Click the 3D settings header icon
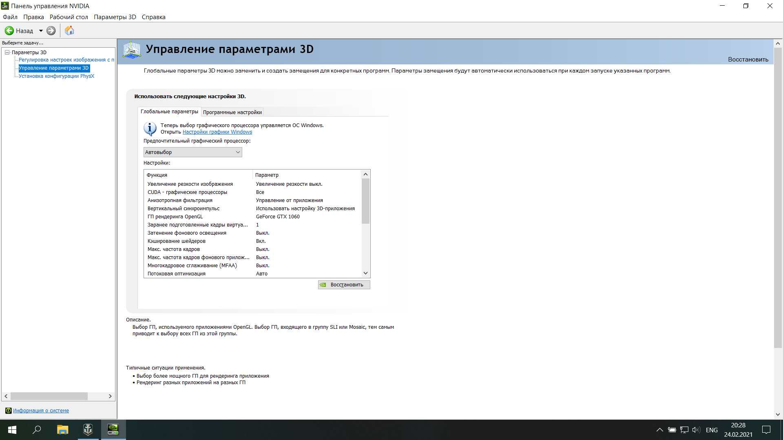Screen dimensions: 783x440 [x=132, y=50]
